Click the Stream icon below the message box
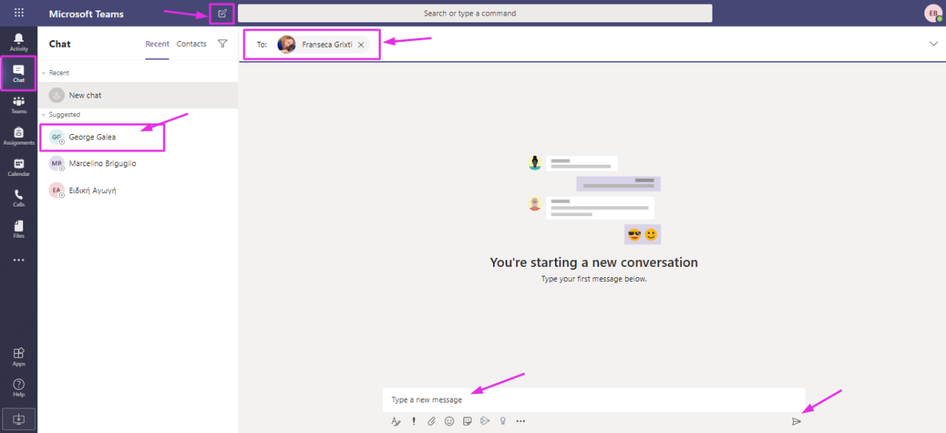Screen dimensions: 946x433 [x=485, y=421]
